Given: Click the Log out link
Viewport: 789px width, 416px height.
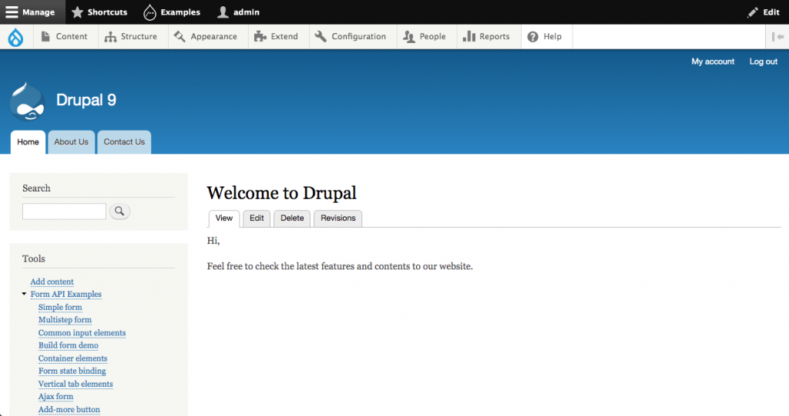Looking at the screenshot, I should point(764,62).
